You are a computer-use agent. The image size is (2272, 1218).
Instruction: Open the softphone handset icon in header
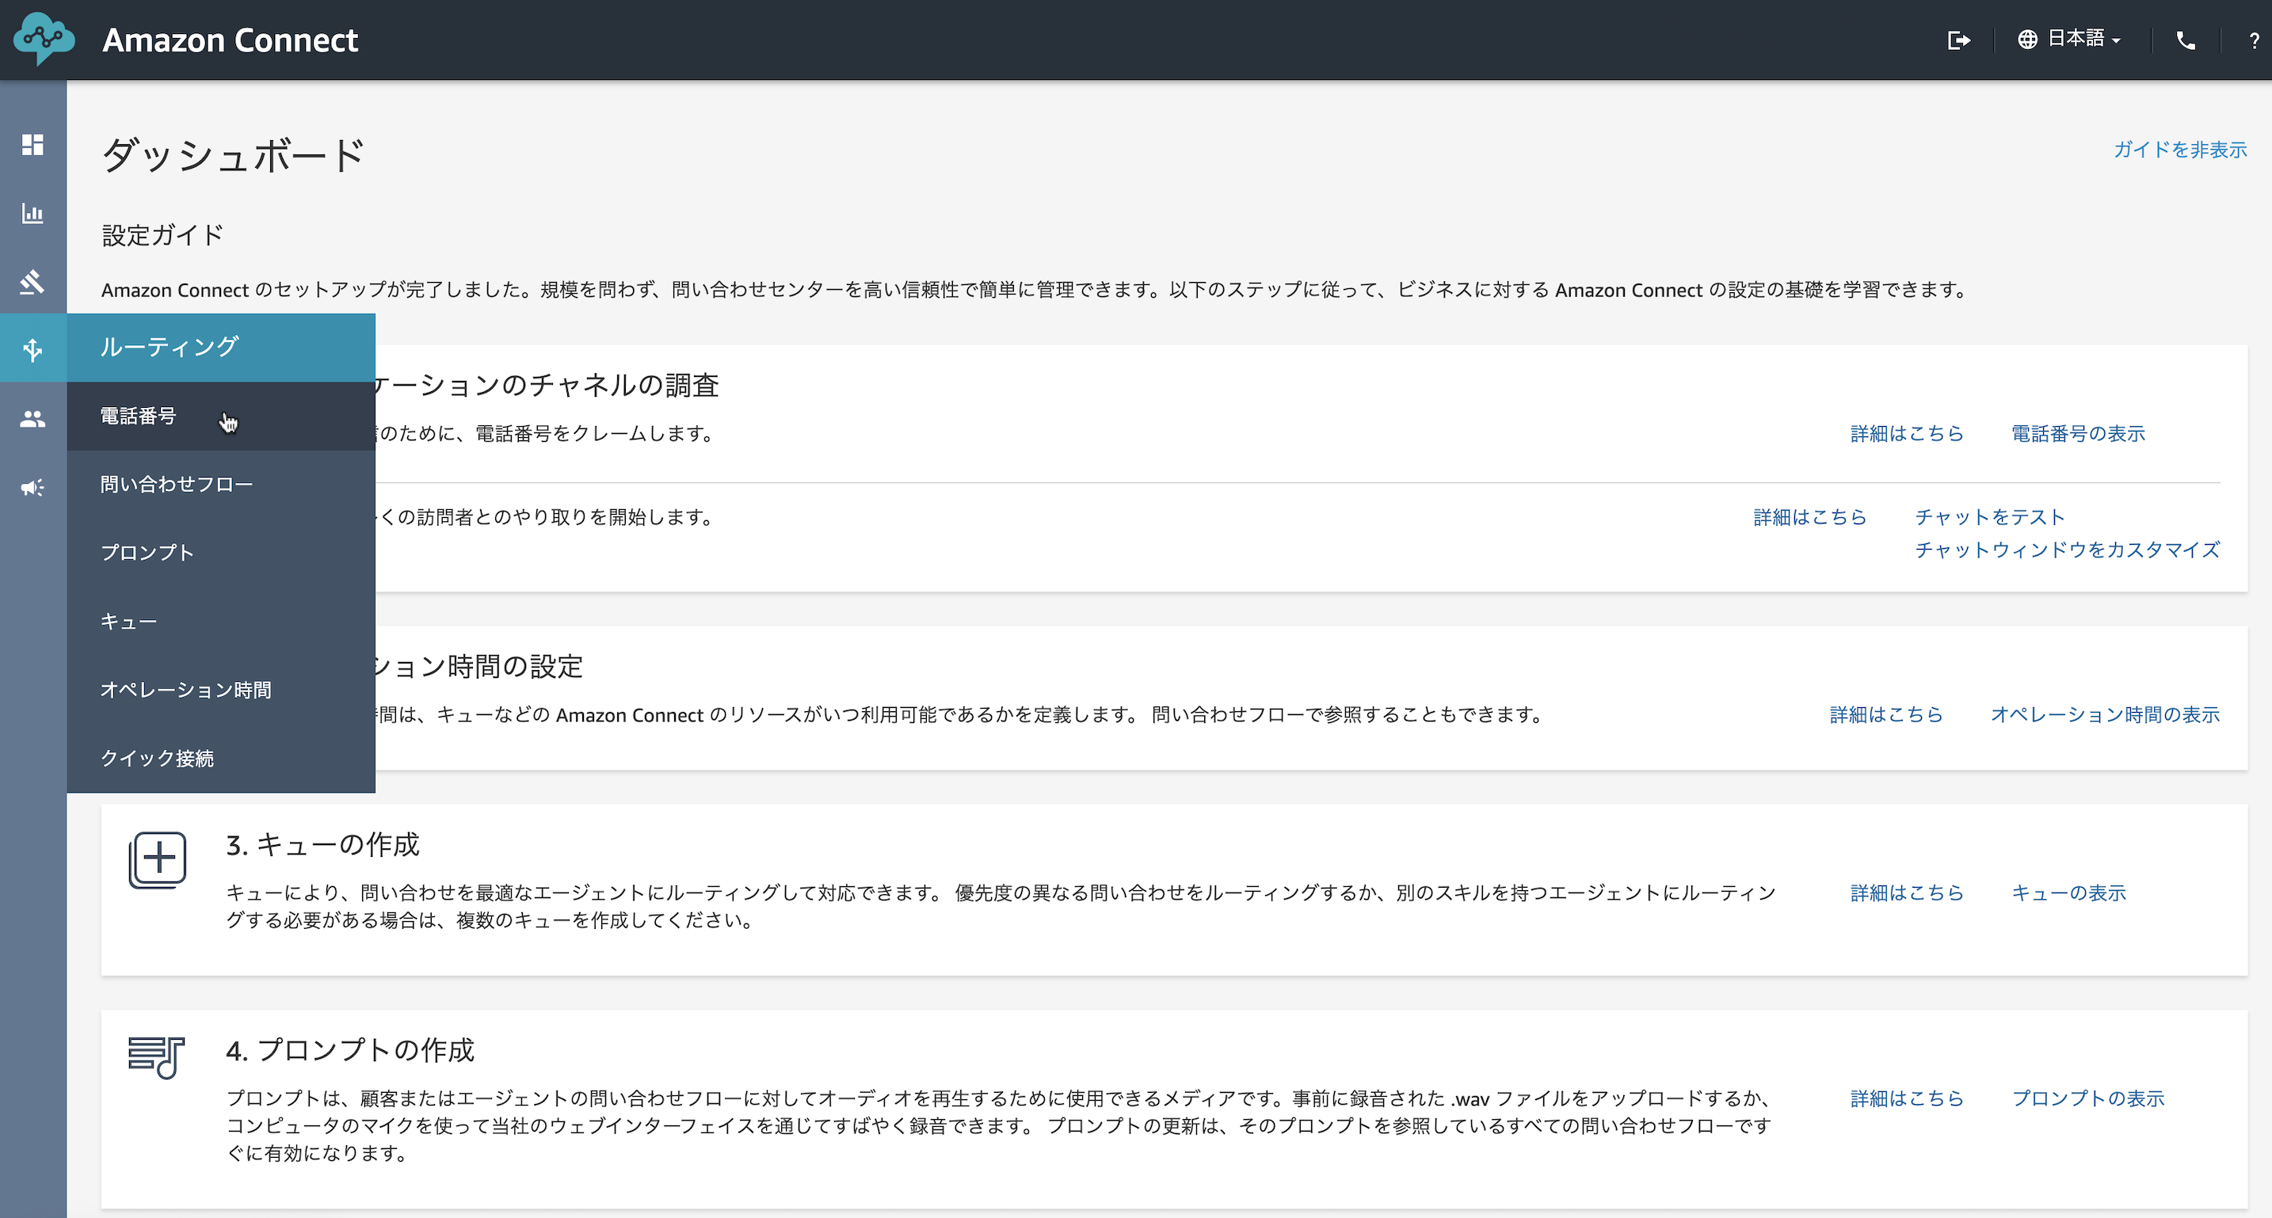(x=2186, y=40)
